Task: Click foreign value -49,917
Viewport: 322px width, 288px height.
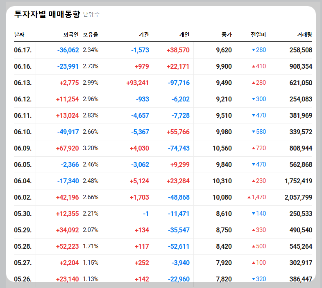Action: click(68, 132)
